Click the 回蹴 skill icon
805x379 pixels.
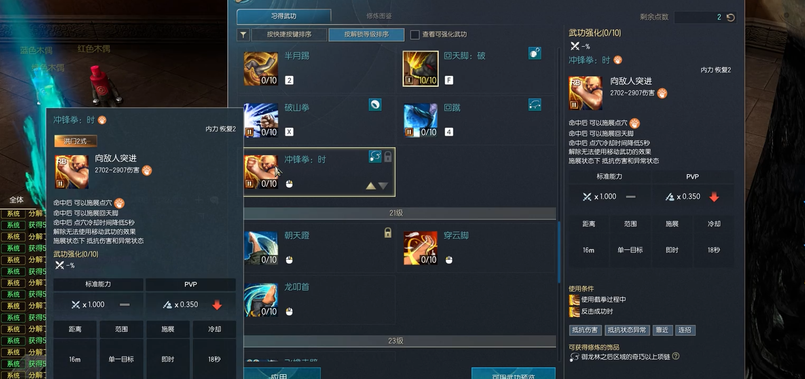(x=421, y=120)
